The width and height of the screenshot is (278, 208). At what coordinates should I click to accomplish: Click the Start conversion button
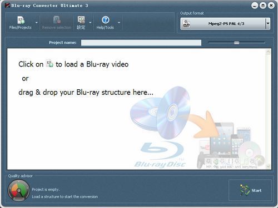click(250, 190)
